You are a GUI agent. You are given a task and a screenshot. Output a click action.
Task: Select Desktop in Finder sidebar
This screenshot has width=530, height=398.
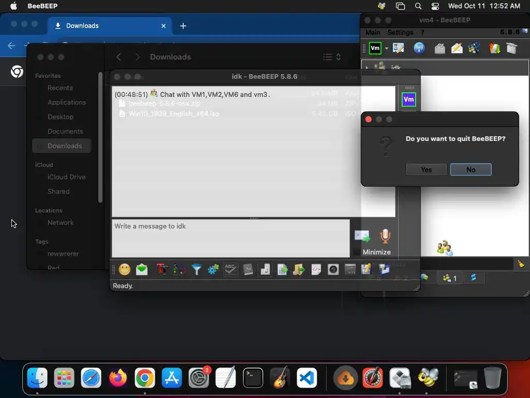coord(60,117)
